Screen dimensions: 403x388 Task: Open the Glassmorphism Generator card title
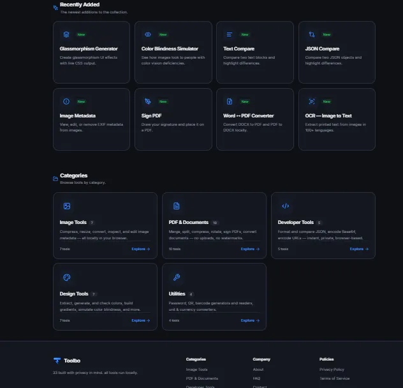coord(89,48)
